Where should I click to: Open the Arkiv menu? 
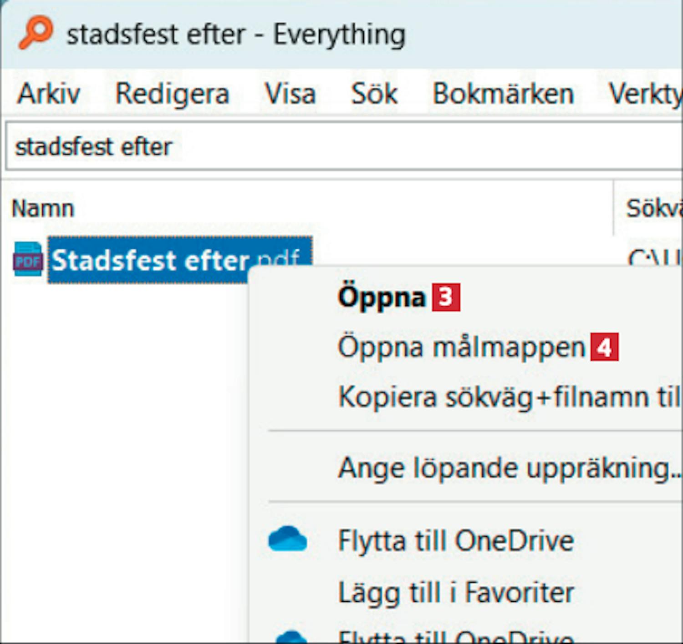(49, 94)
